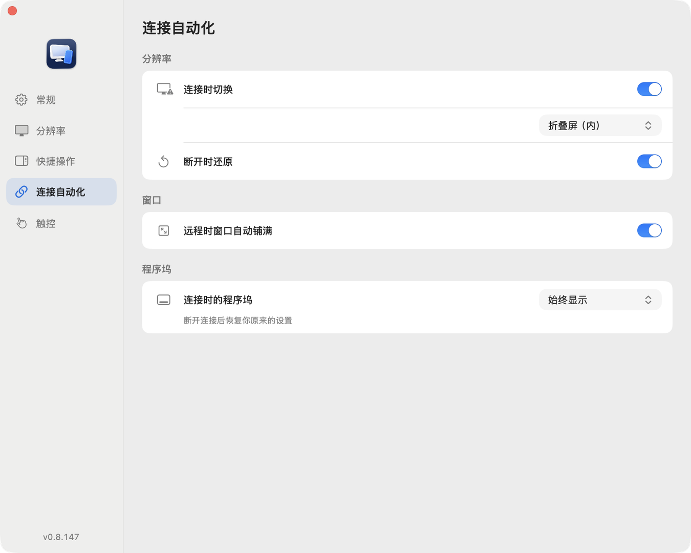Screen dimensions: 691x553
Task: Click the monitor icon beside 分辨率
Action: [x=21, y=131]
